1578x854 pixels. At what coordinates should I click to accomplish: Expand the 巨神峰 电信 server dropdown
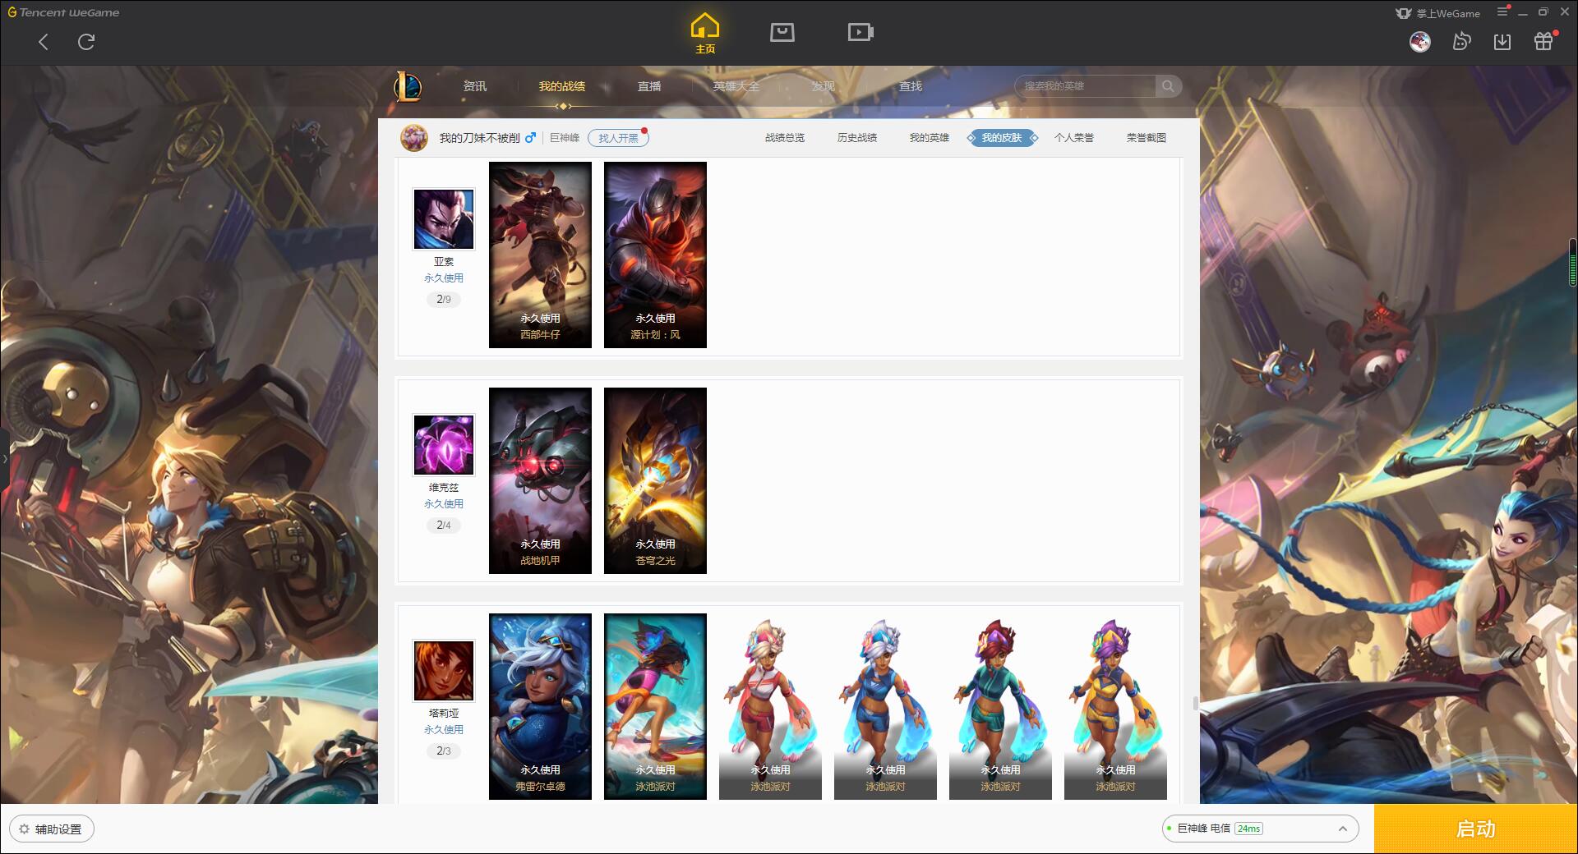click(1260, 829)
